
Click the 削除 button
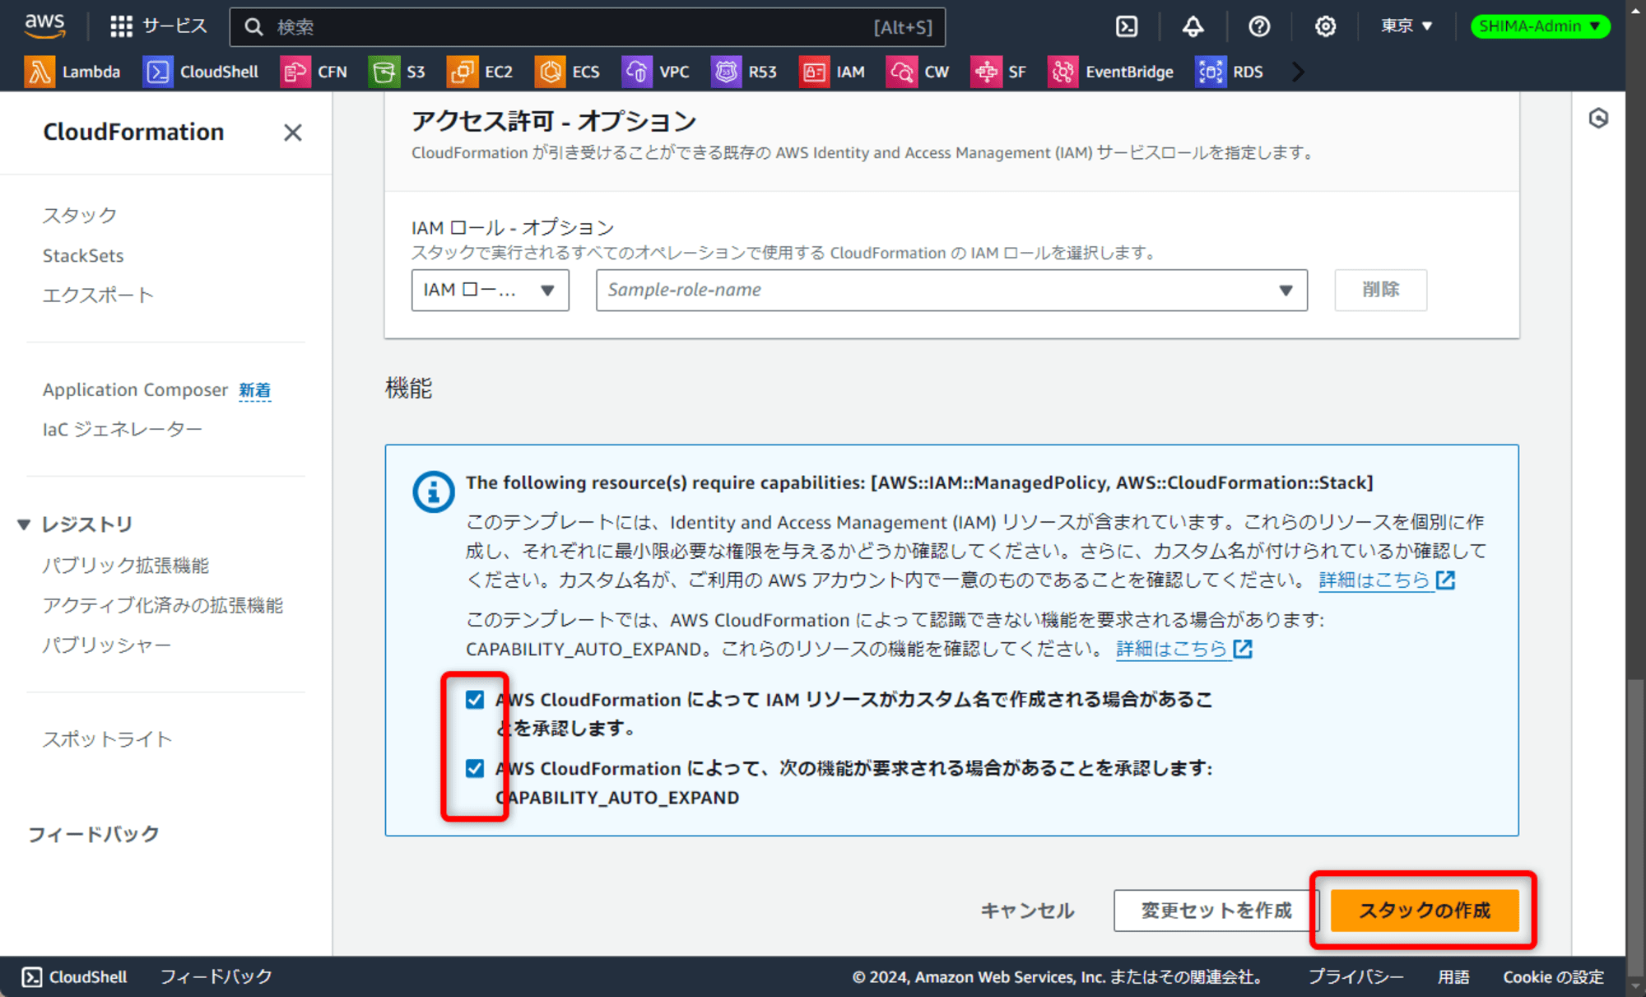(1381, 290)
